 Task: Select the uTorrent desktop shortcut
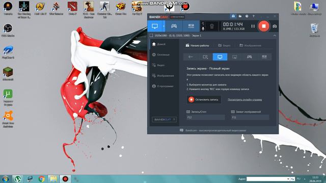(8, 98)
